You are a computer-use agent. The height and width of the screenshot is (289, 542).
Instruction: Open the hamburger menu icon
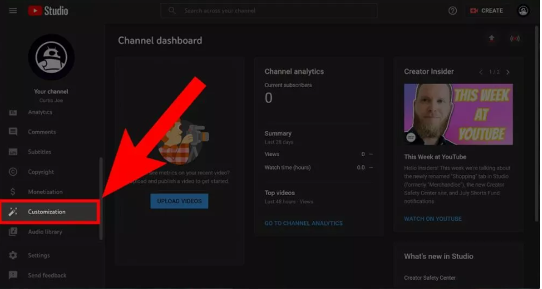(x=13, y=11)
